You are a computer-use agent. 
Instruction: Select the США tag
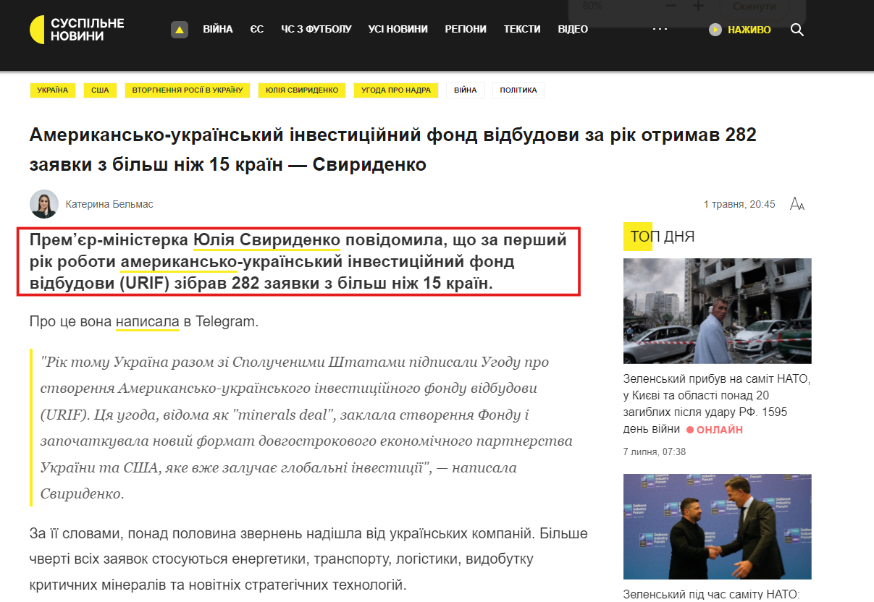coord(100,90)
